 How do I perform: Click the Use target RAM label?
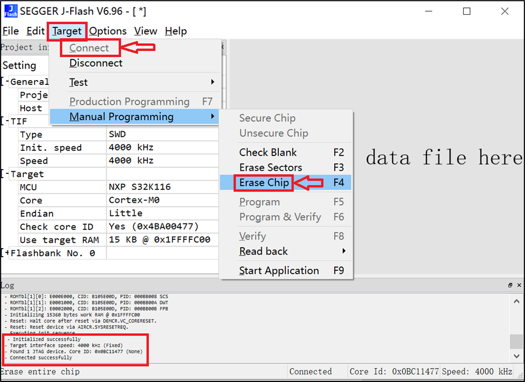point(59,240)
